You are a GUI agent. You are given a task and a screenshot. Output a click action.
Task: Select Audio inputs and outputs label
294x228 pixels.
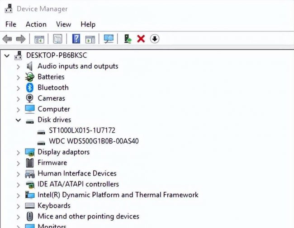[78, 66]
